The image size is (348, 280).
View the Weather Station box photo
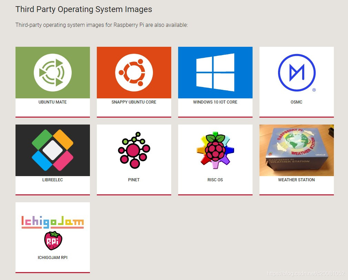(x=297, y=150)
